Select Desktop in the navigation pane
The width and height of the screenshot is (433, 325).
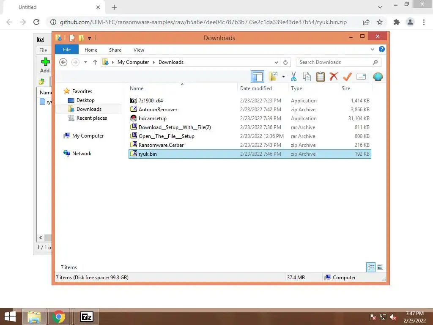coord(85,100)
